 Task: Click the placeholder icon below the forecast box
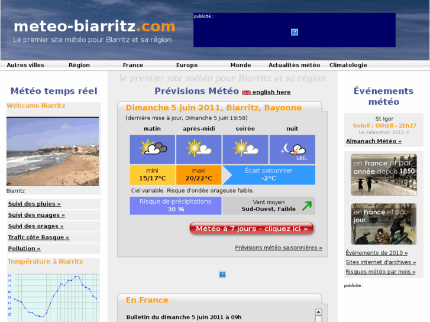pyautogui.click(x=222, y=274)
